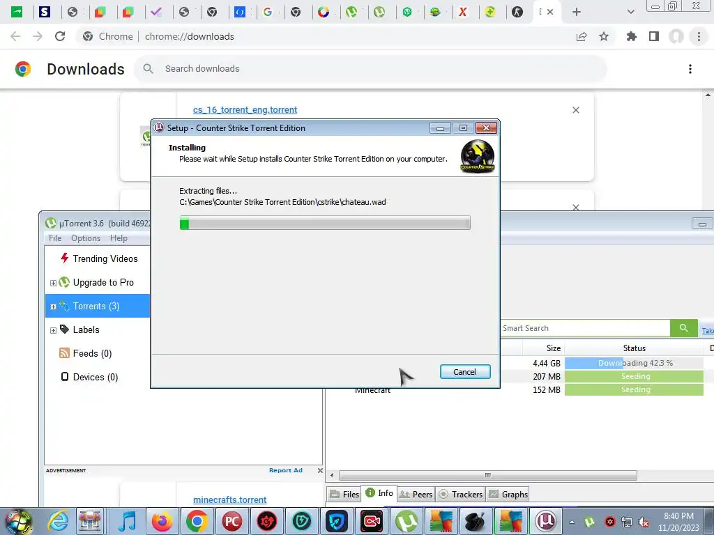Open the uTorrent Help menu

(119, 238)
